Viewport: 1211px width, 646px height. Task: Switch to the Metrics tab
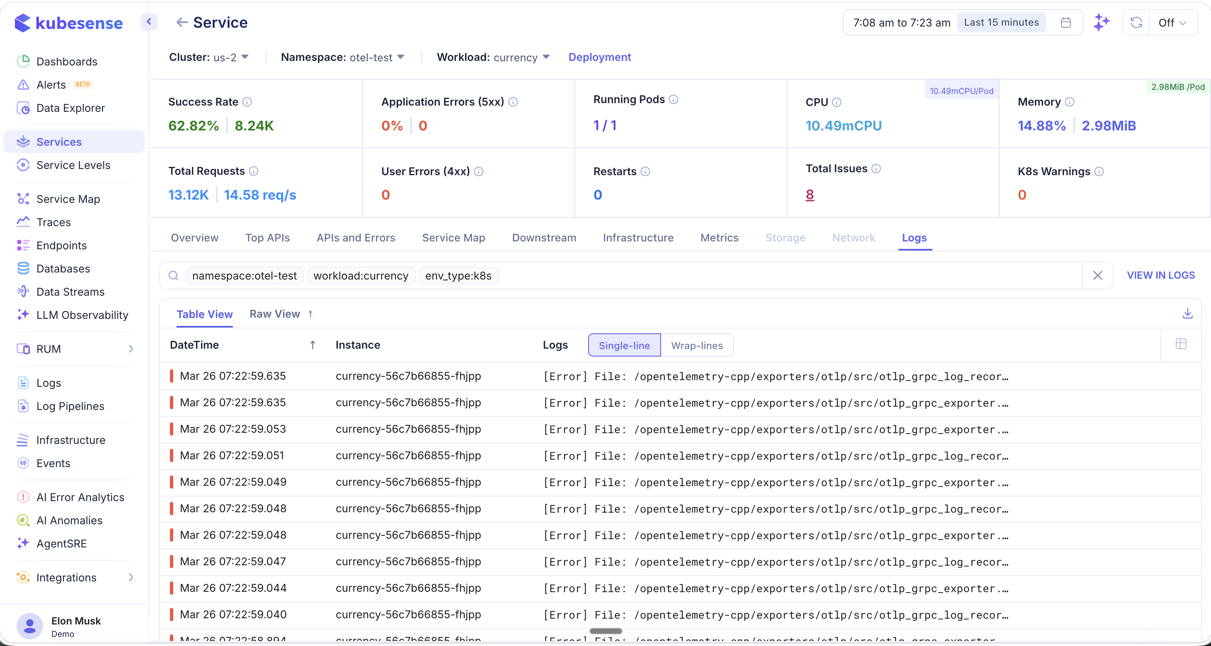tap(719, 238)
